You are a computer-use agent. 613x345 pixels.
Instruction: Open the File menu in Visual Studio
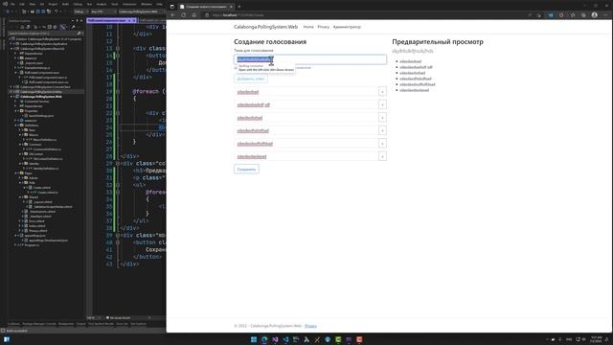12,4
